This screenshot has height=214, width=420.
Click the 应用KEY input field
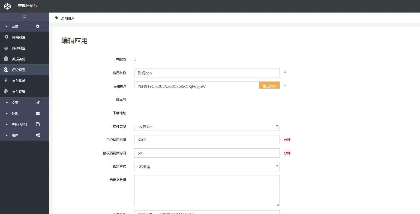(x=197, y=85)
